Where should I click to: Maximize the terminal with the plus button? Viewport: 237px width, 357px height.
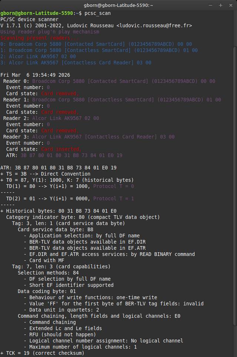(x=220, y=5)
